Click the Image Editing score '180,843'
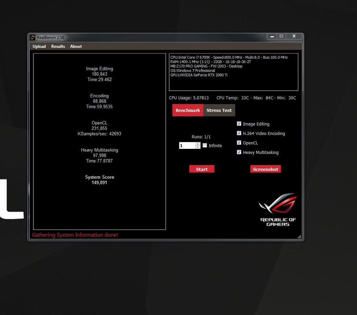 pyautogui.click(x=100, y=74)
